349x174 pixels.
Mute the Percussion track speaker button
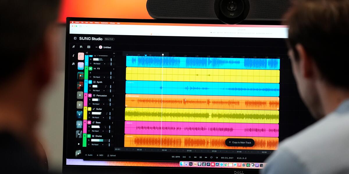(x=90, y=95)
